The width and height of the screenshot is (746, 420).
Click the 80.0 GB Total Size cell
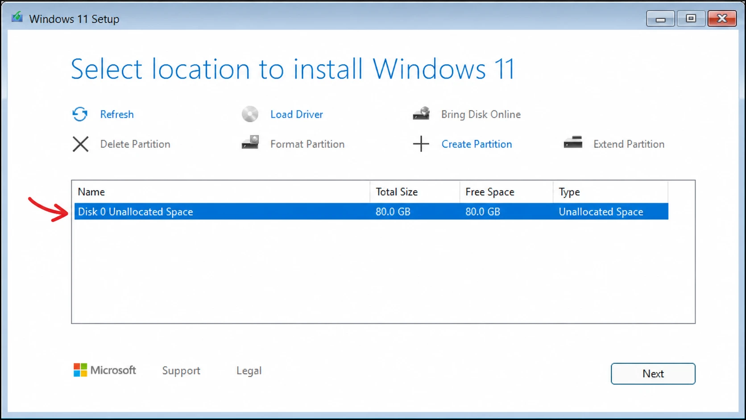click(393, 212)
